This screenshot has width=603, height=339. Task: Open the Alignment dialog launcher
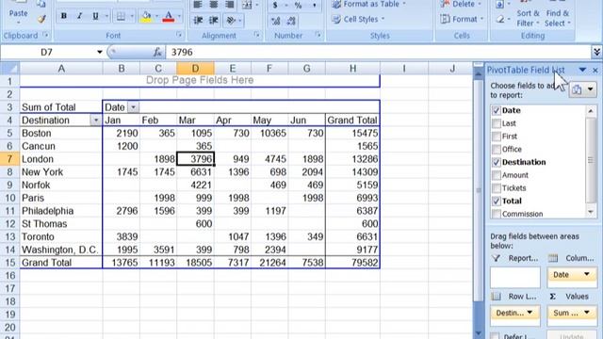pos(257,35)
